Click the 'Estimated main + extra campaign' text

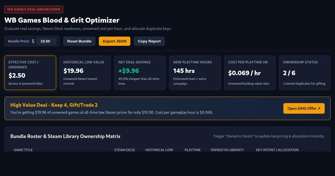[190, 81]
